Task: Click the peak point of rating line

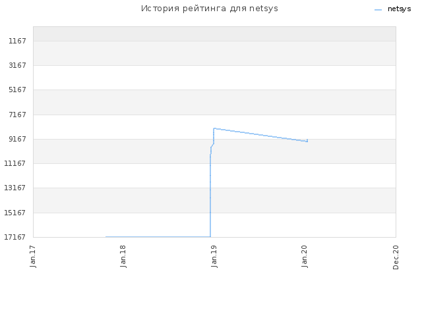Action: pyautogui.click(x=214, y=128)
